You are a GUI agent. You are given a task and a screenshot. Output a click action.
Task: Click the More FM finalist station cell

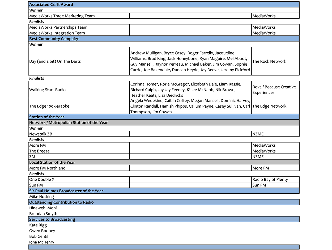79,145
